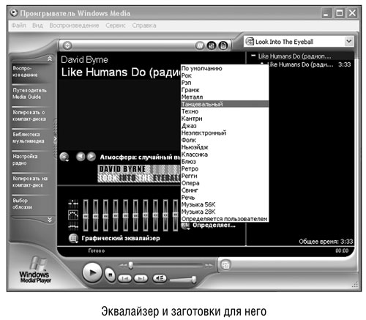
Task: Choose the Кантри equalizer preset
Action: coord(225,119)
